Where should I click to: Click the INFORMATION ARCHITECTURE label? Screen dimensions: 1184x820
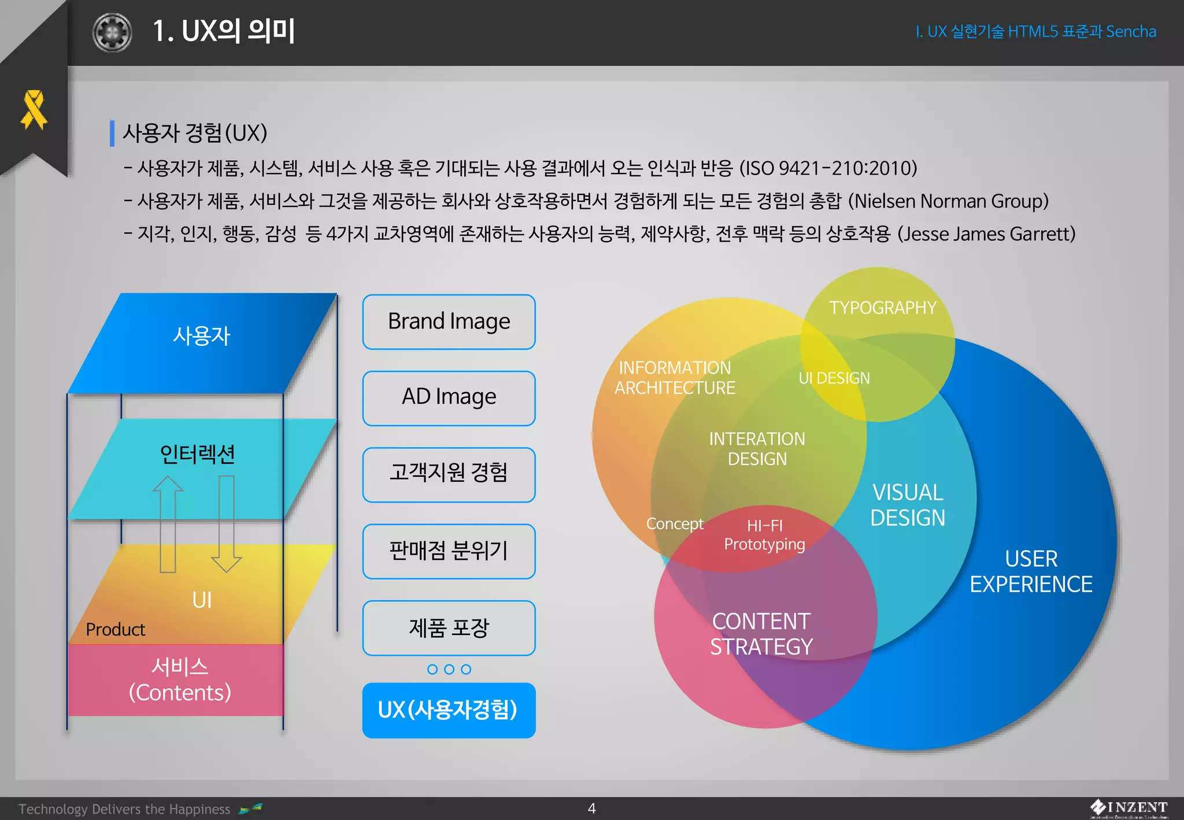click(675, 378)
